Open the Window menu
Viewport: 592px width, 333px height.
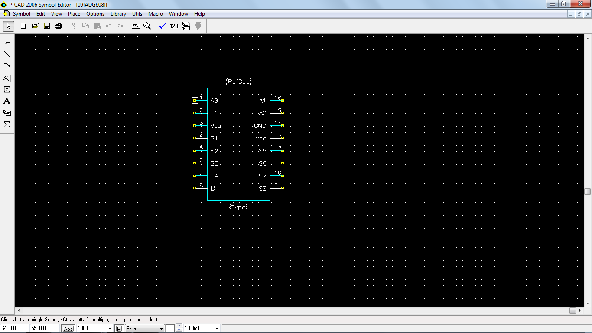pos(179,14)
